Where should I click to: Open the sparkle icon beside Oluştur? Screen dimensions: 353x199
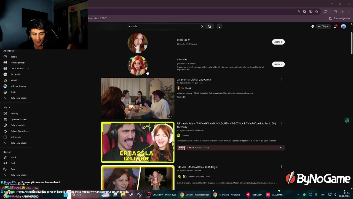click(x=313, y=27)
